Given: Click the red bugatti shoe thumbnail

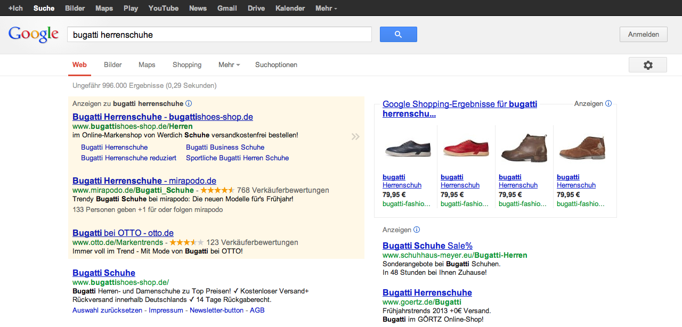Looking at the screenshot, I should tap(466, 149).
